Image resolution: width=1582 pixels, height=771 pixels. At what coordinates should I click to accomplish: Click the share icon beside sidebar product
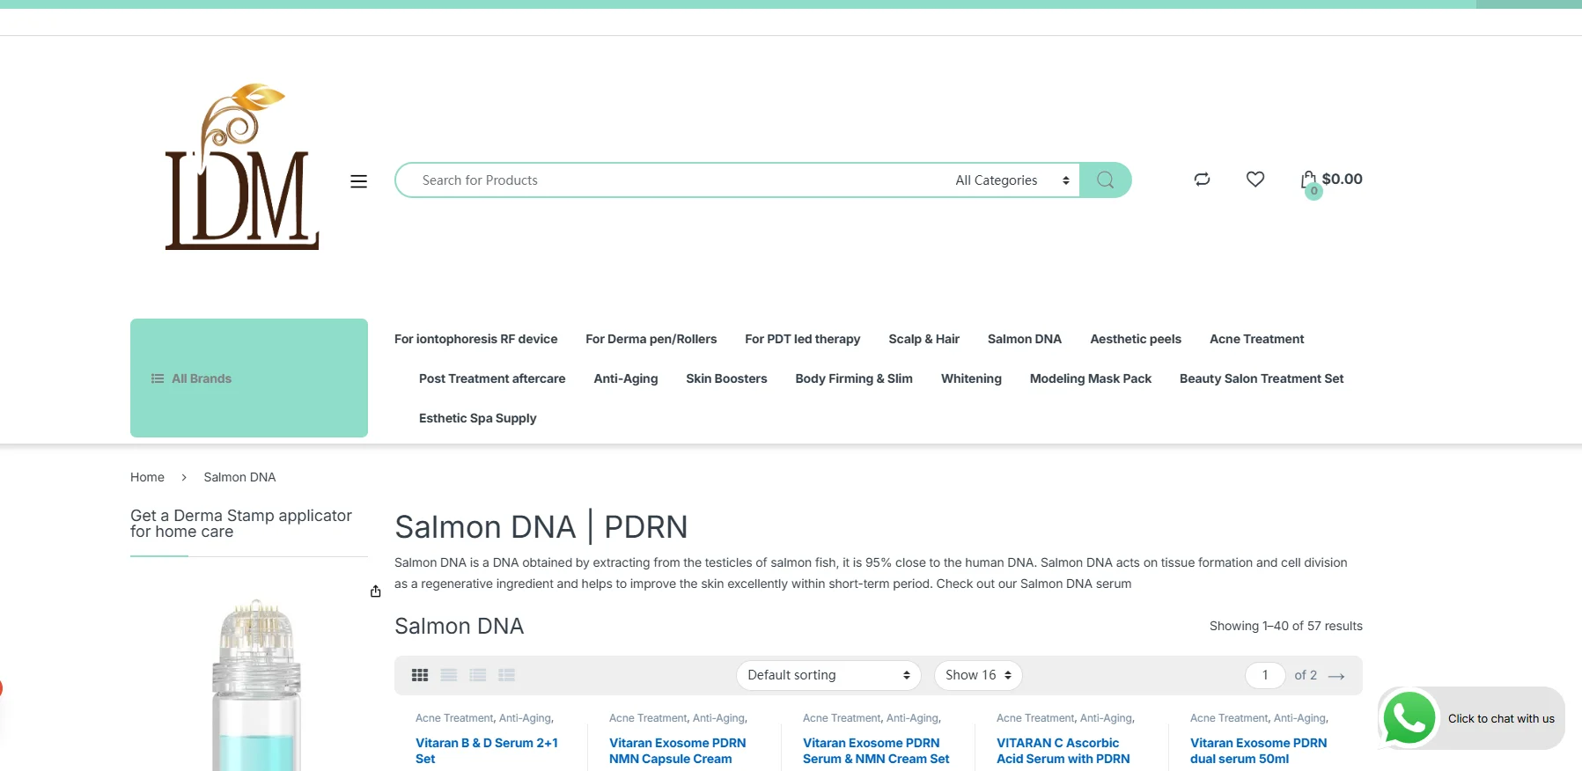(x=376, y=591)
